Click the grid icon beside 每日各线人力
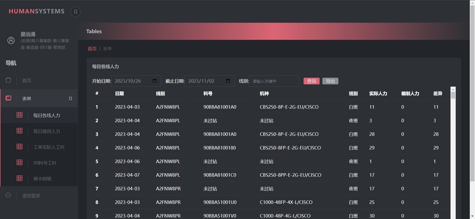This screenshot has width=475, height=219. pos(20,115)
